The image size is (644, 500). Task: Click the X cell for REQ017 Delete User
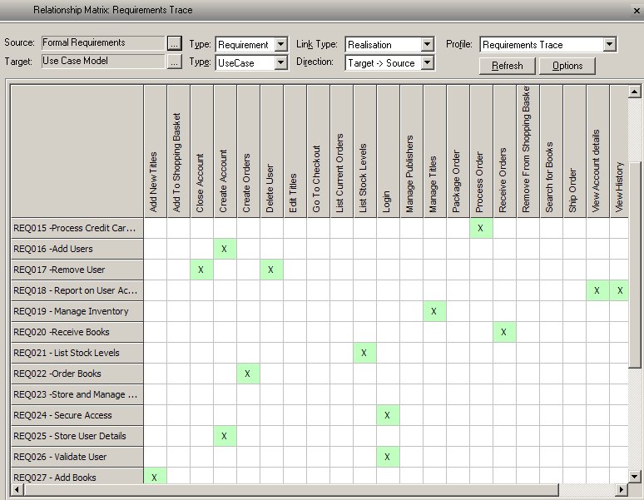coord(271,270)
